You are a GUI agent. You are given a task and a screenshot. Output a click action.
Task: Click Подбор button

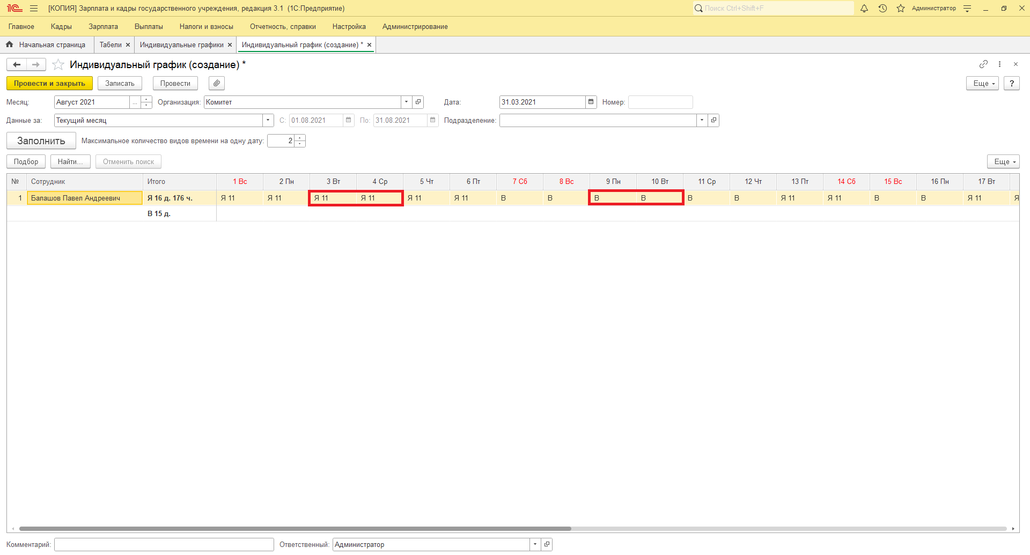(26, 161)
